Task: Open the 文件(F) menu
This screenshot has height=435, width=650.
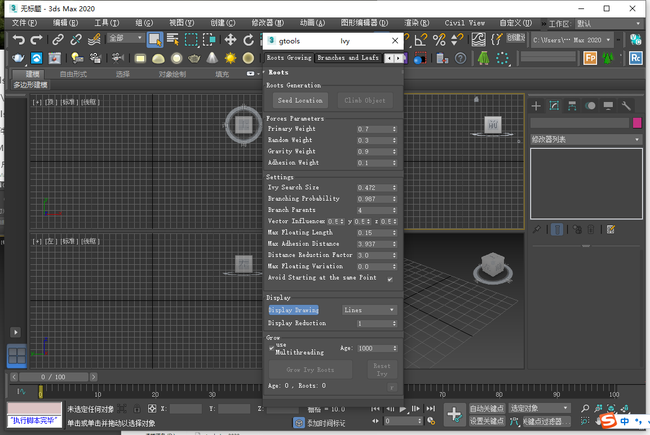Action: (x=24, y=23)
